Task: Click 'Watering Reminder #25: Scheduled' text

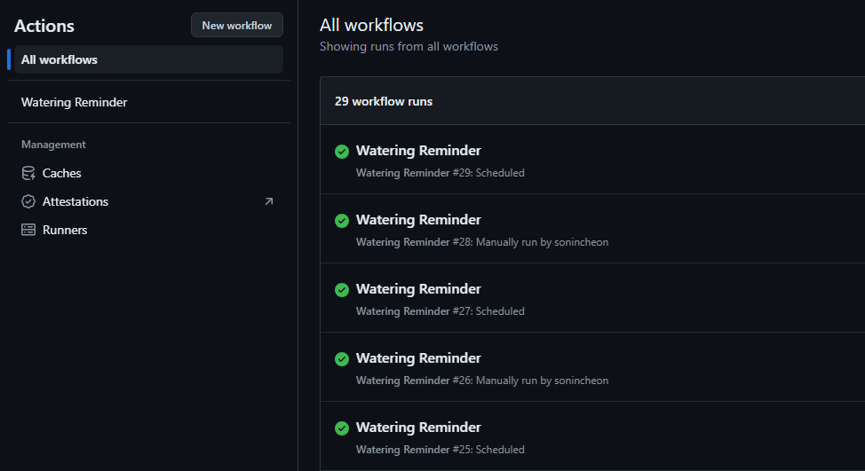Action: [x=440, y=450]
